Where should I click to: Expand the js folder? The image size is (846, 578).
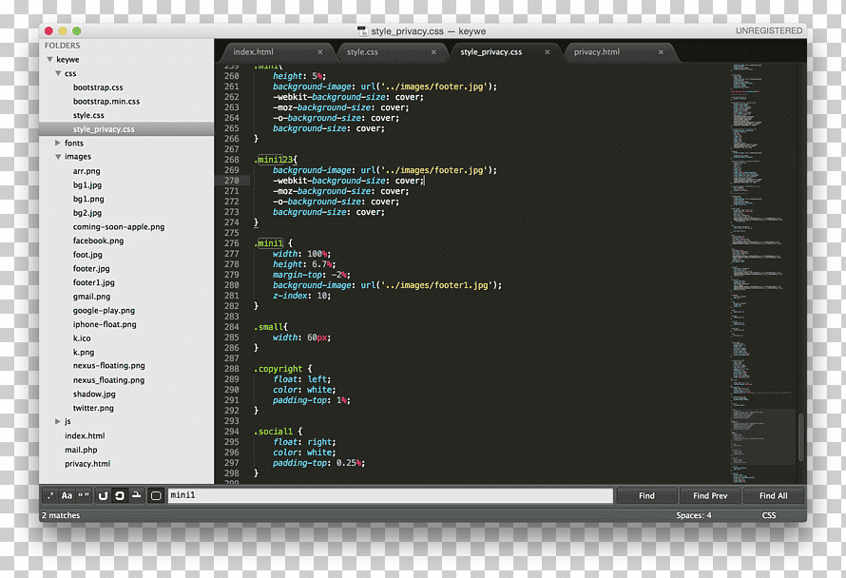point(58,421)
